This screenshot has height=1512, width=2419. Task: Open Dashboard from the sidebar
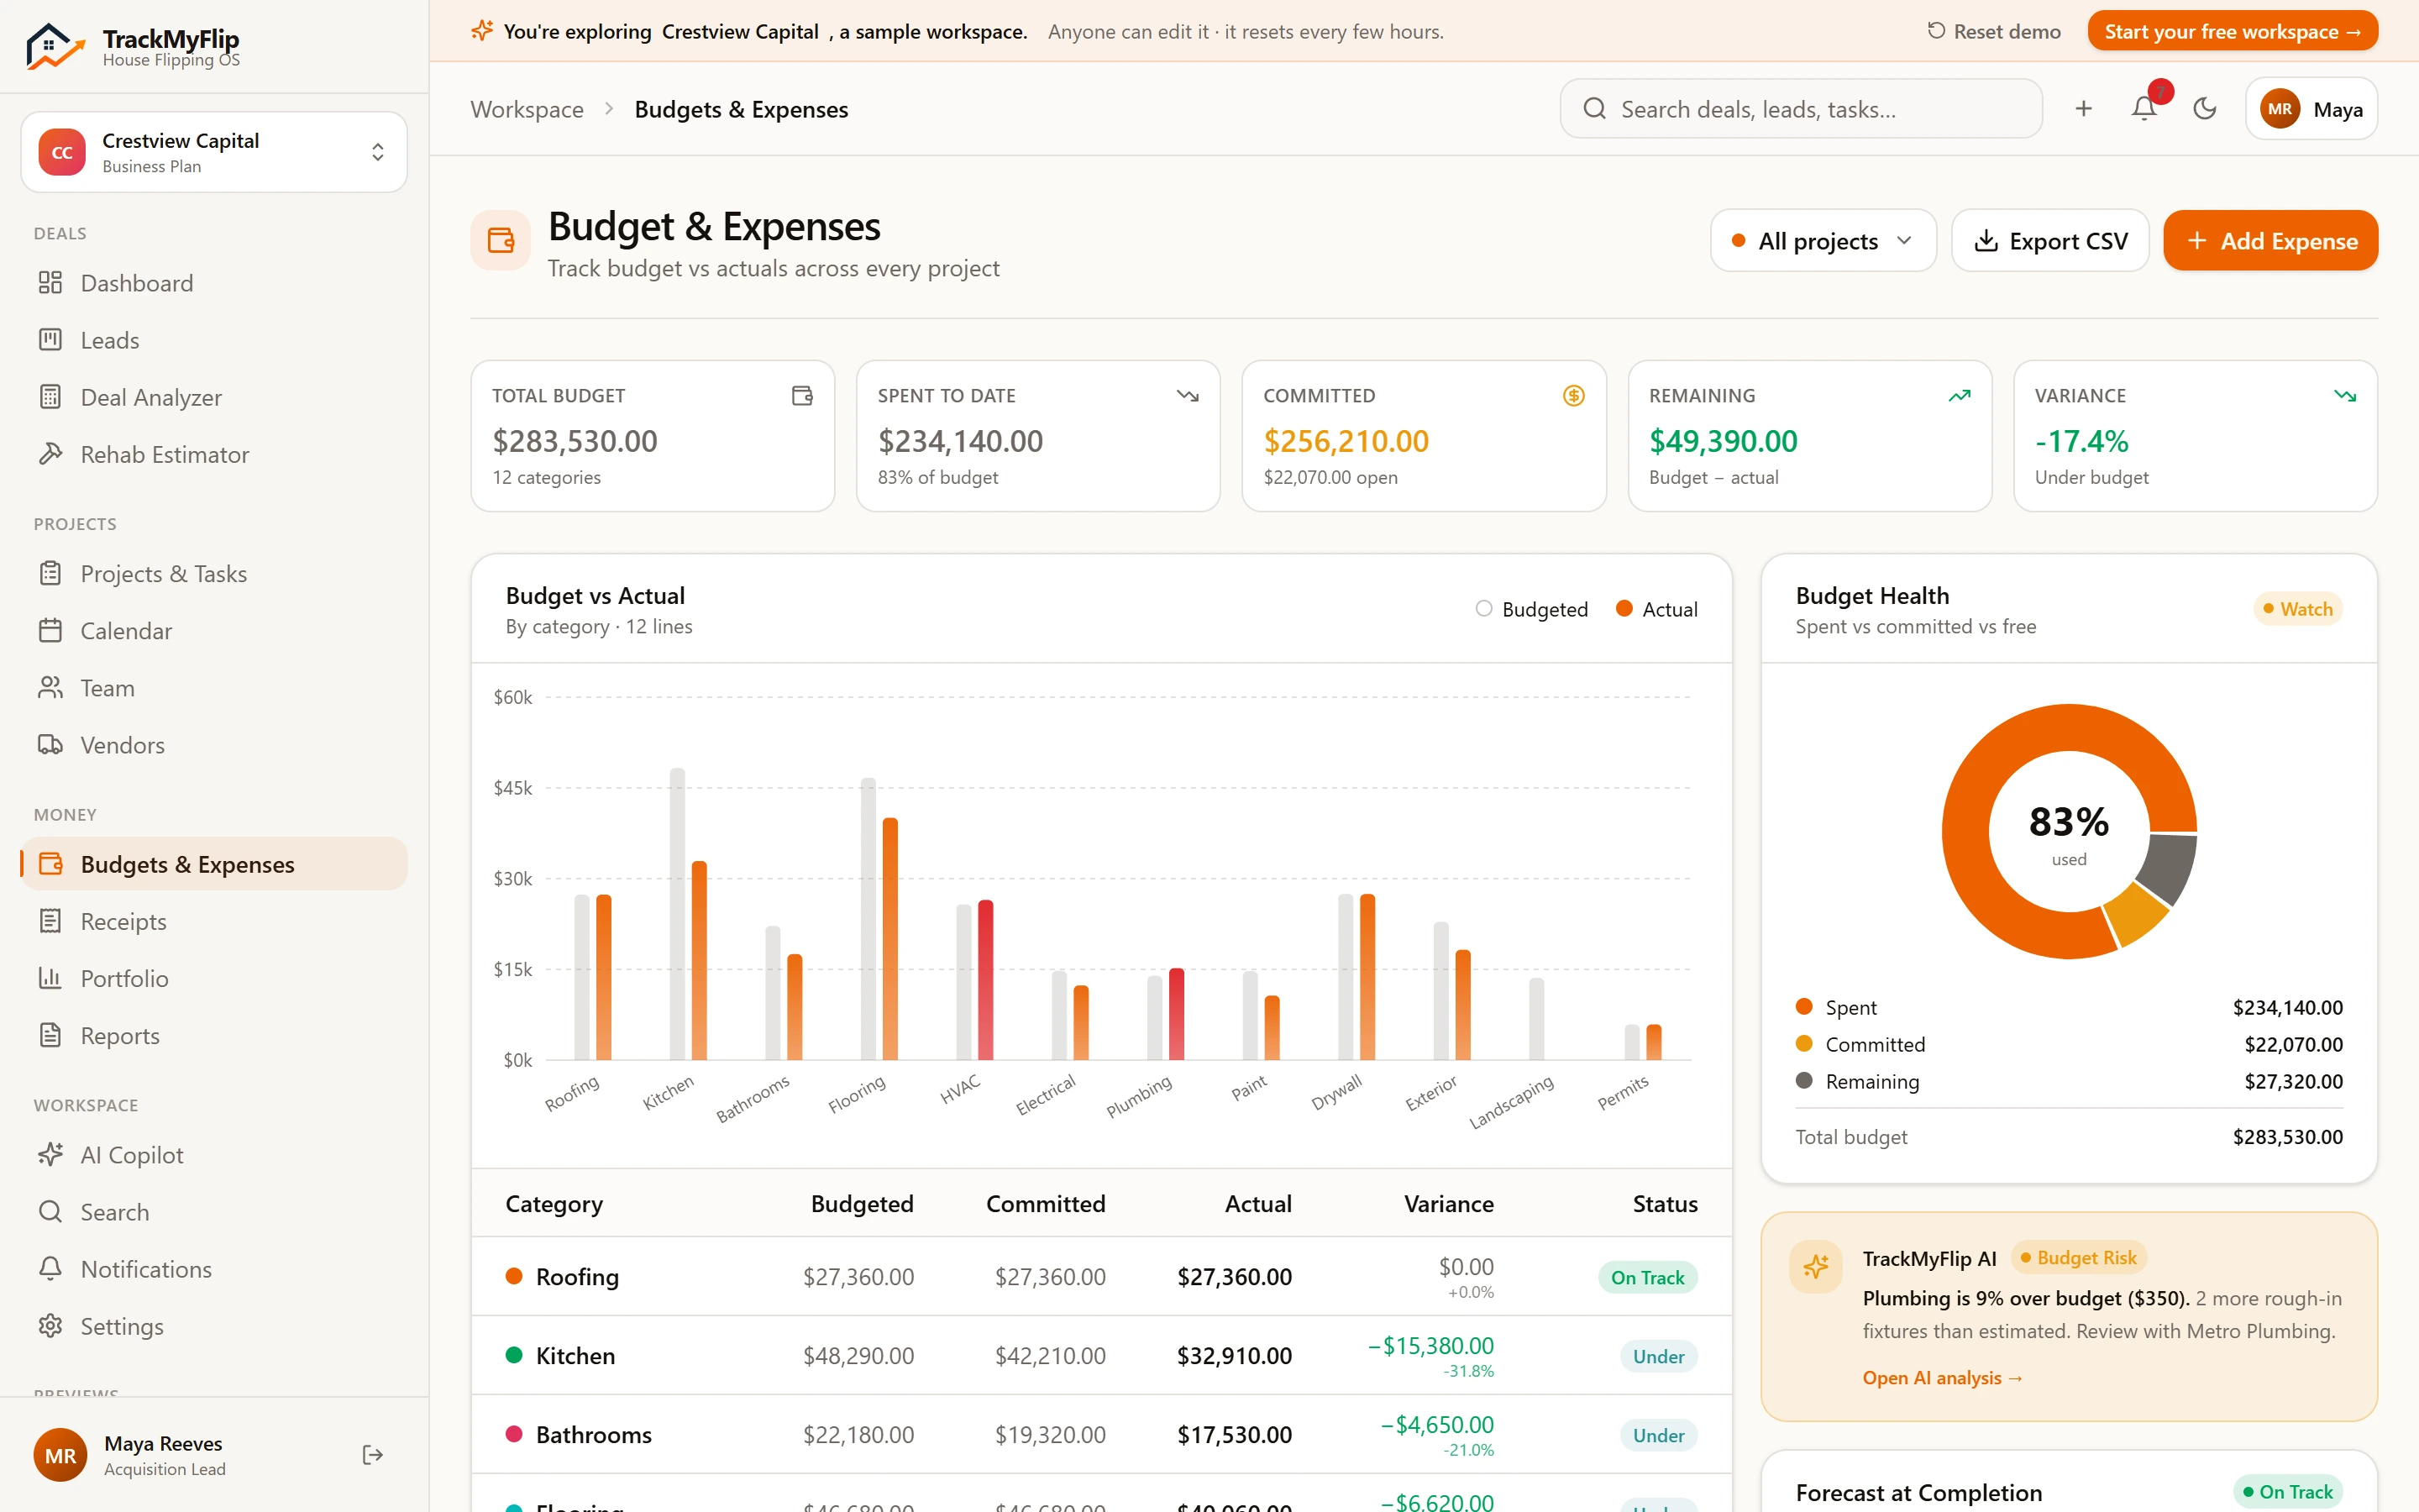point(214,283)
